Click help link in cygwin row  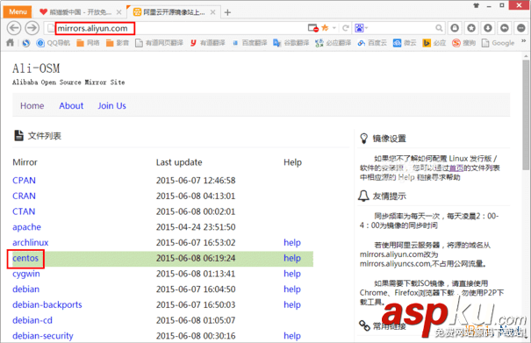(292, 274)
